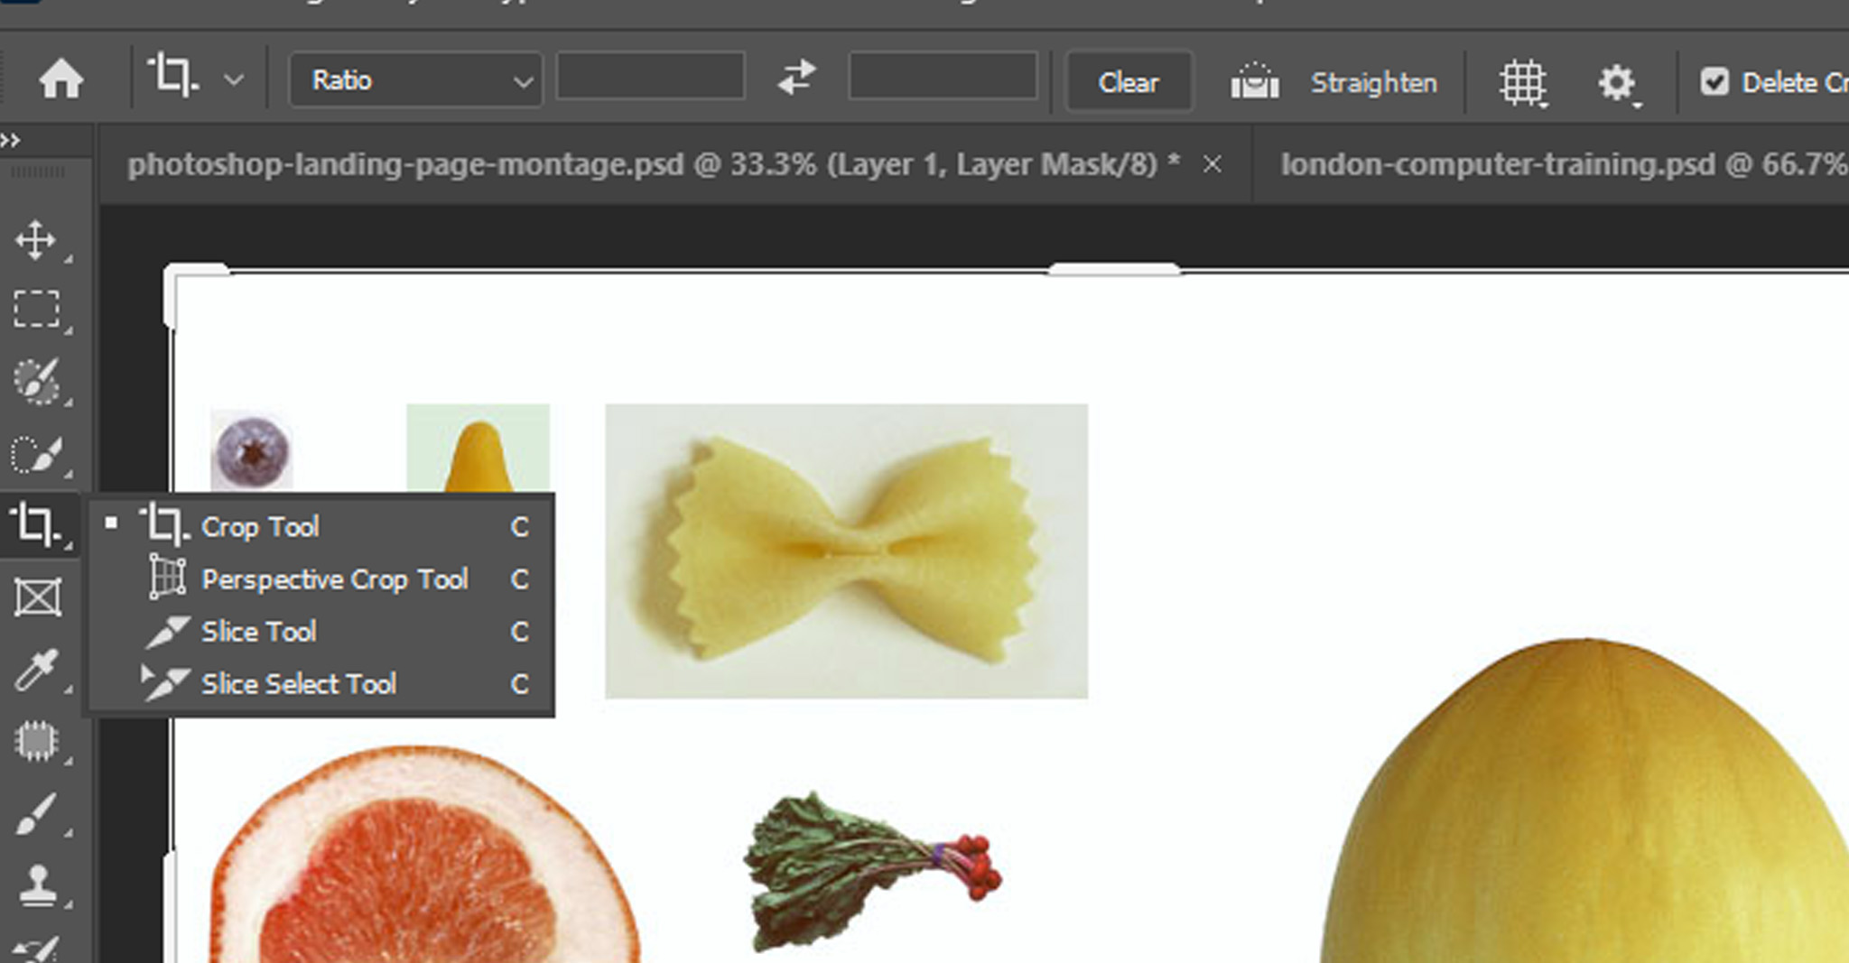Click the toolbar drag grip handle
Viewport: 1849px width, 963px height.
tap(37, 171)
